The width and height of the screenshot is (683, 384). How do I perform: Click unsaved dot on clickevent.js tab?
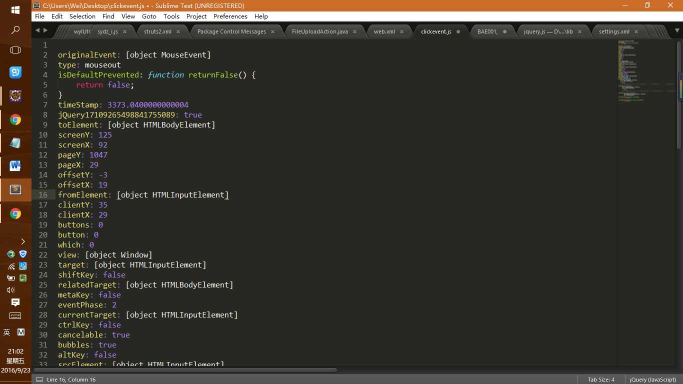(x=458, y=31)
